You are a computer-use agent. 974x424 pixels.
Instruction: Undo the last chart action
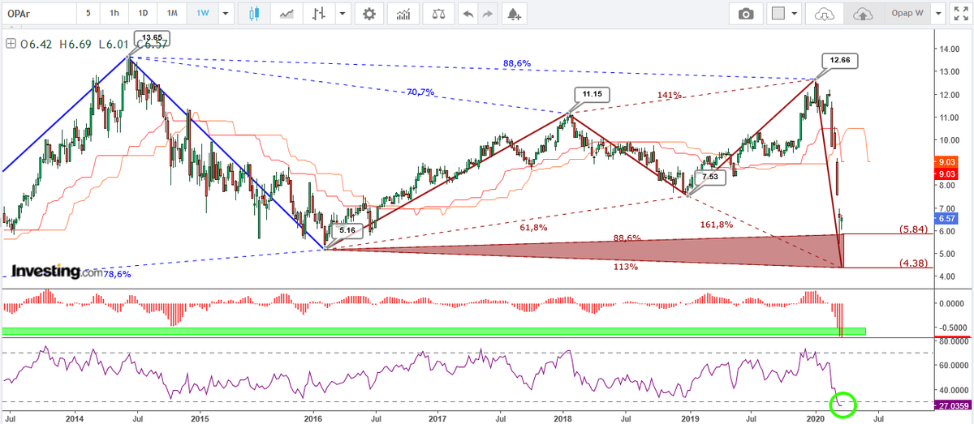coord(468,14)
